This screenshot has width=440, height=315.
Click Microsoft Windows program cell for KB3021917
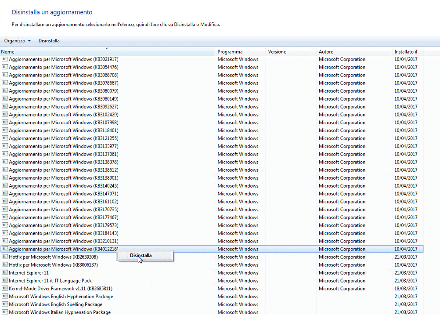point(238,59)
